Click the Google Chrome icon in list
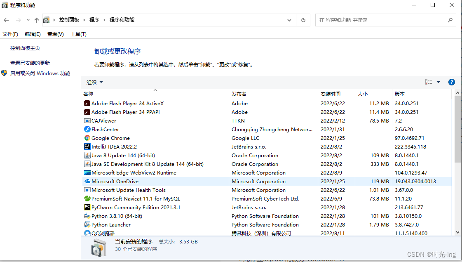This screenshot has width=462, height=262. [87, 138]
